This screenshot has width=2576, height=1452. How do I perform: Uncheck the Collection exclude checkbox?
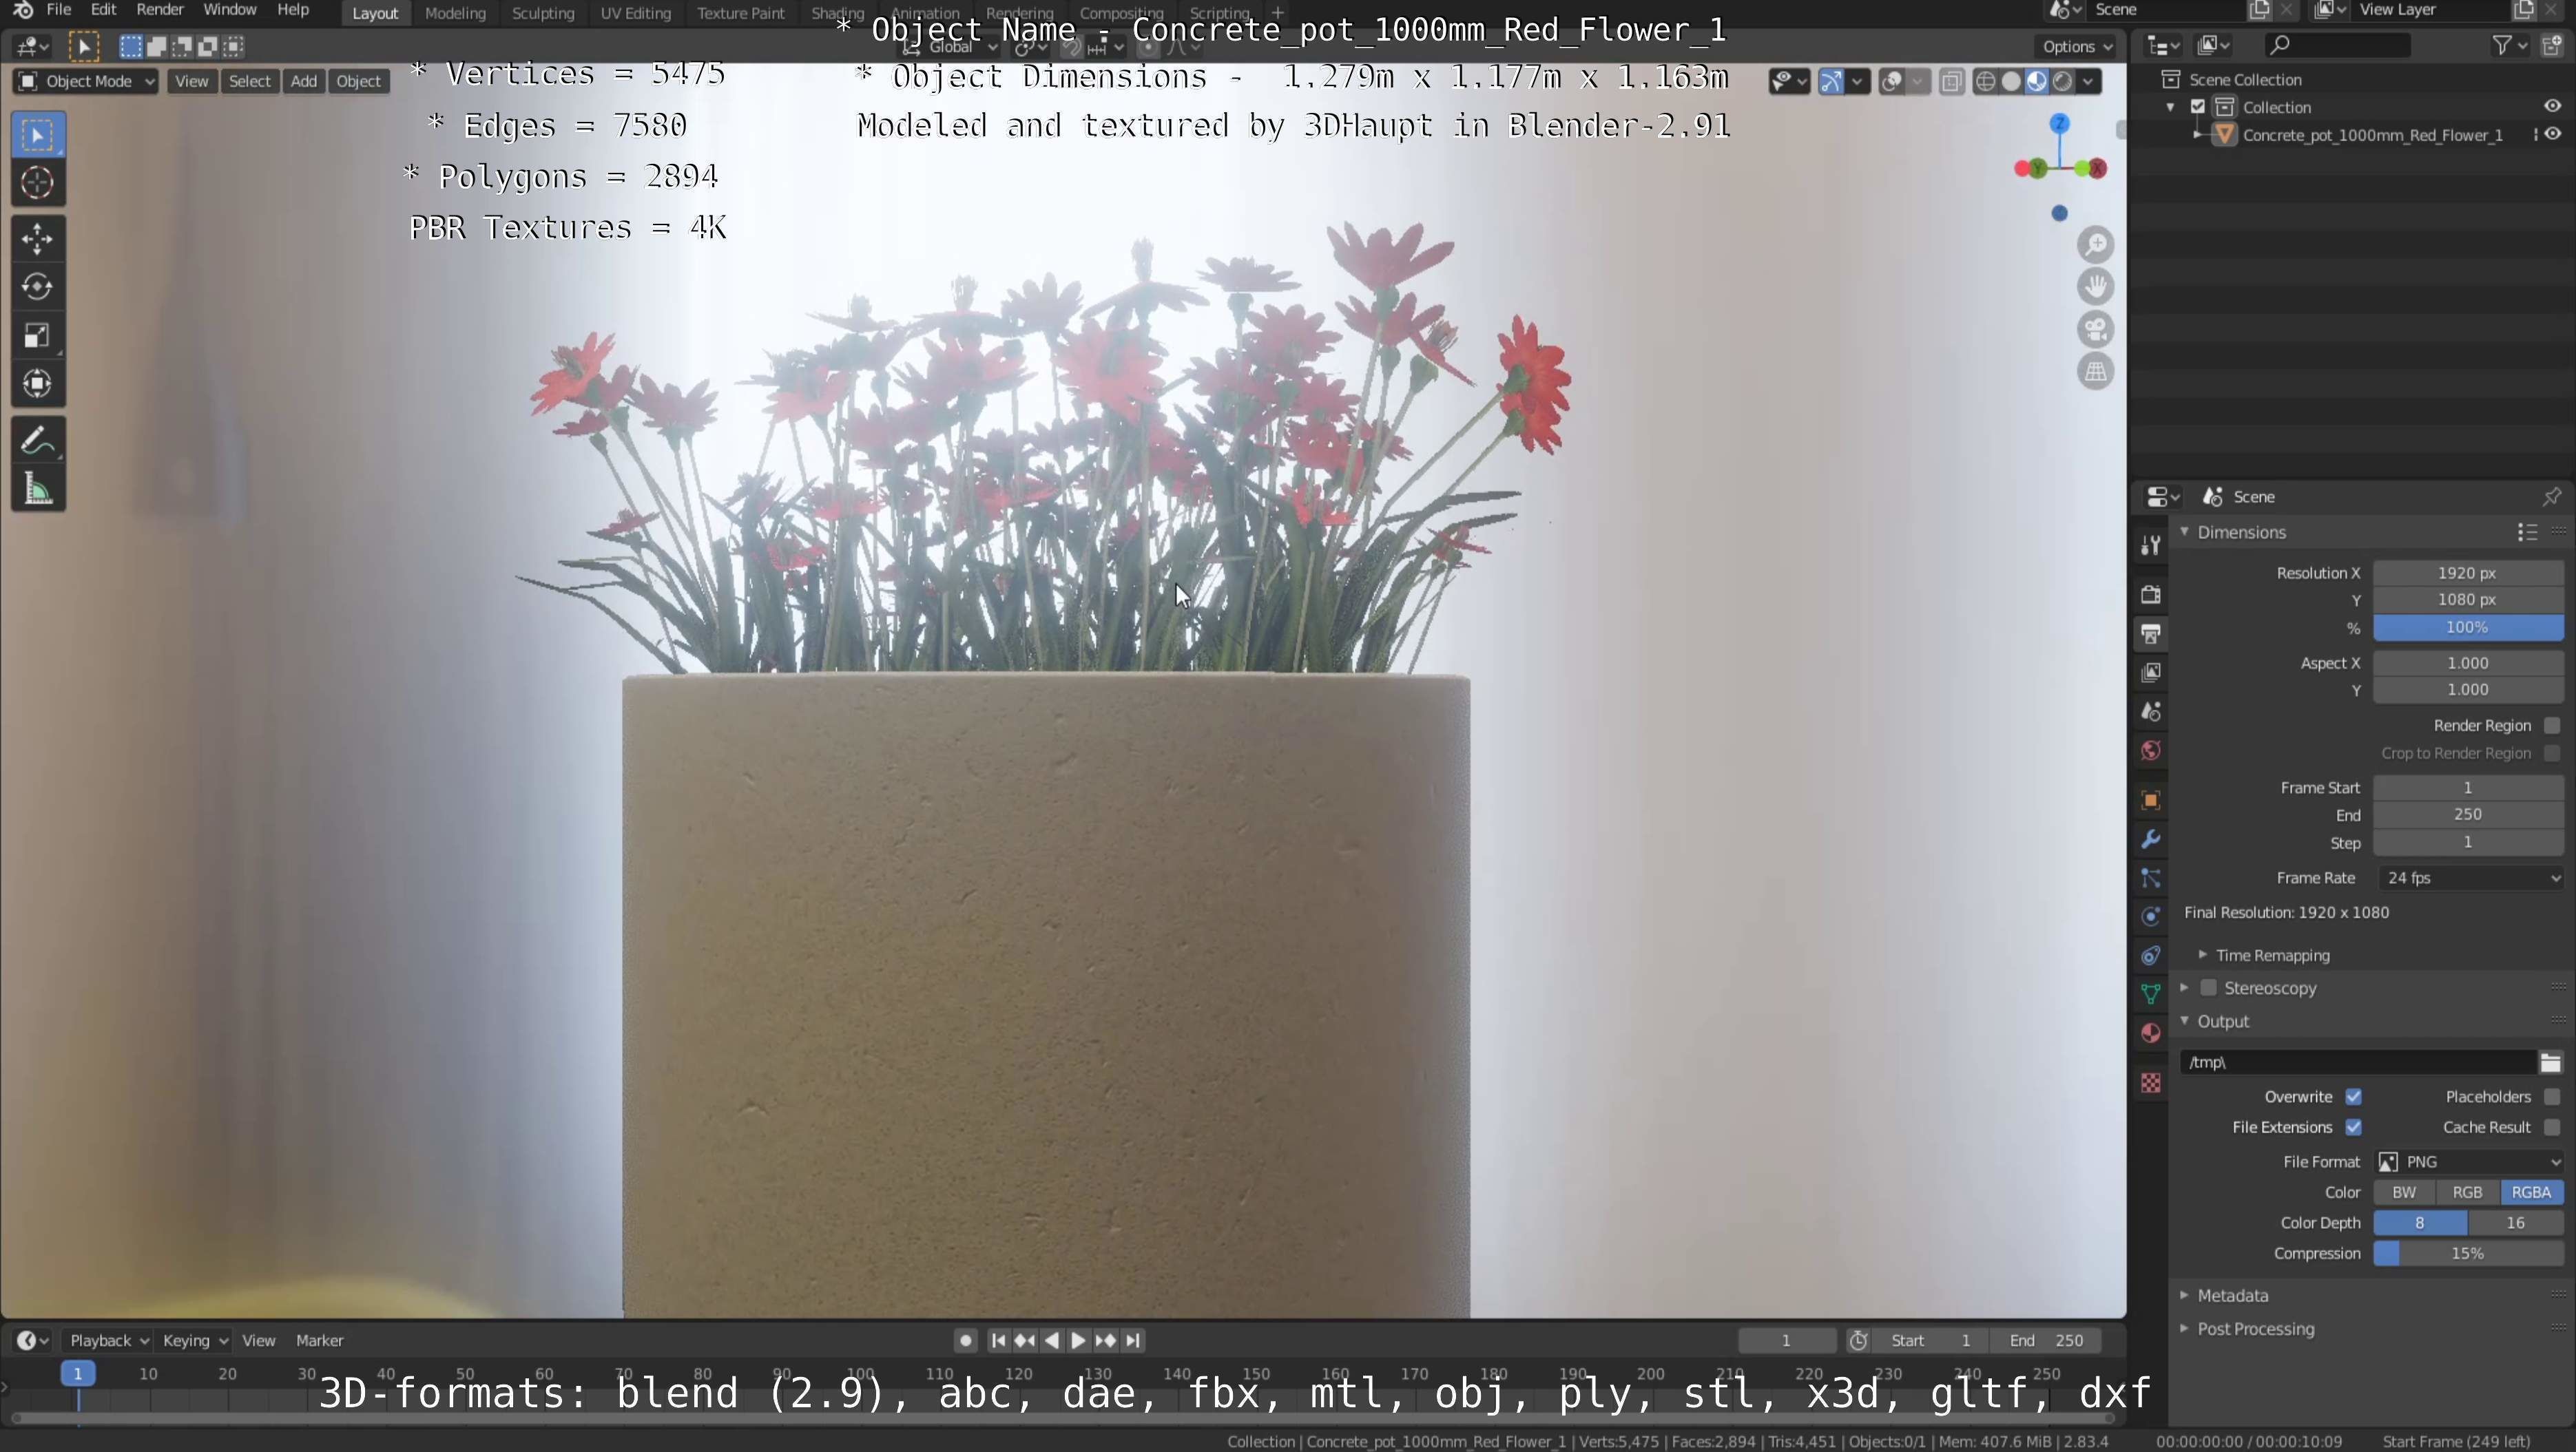tap(2198, 107)
